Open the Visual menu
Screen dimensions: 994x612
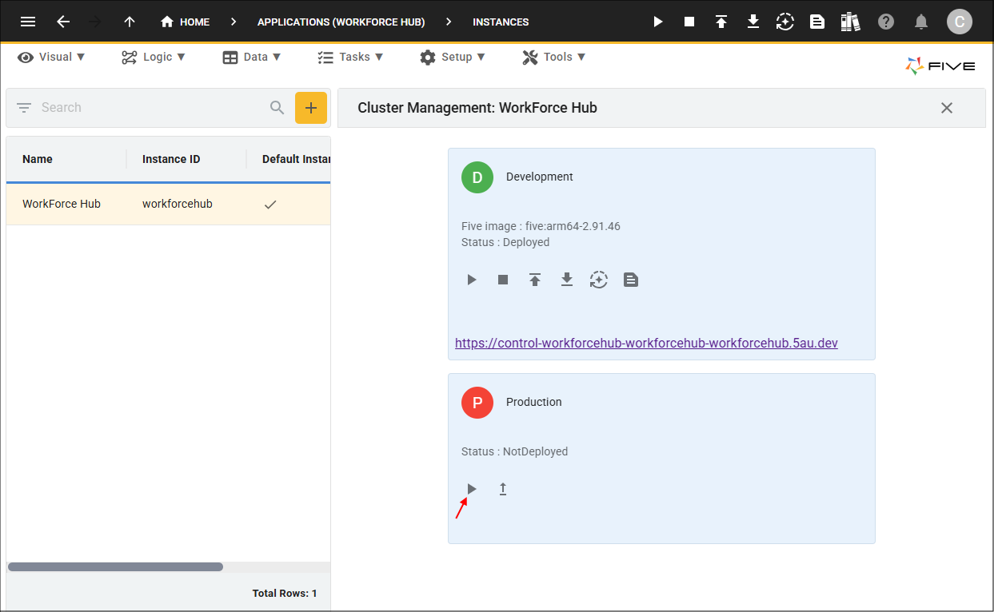52,57
